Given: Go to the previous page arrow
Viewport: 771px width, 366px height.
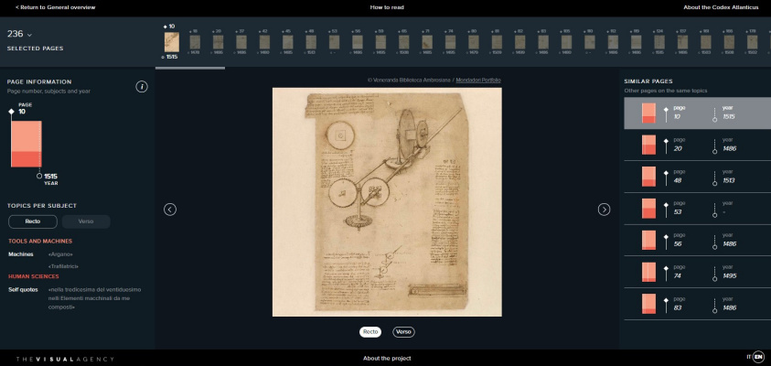Looking at the screenshot, I should (x=170, y=210).
